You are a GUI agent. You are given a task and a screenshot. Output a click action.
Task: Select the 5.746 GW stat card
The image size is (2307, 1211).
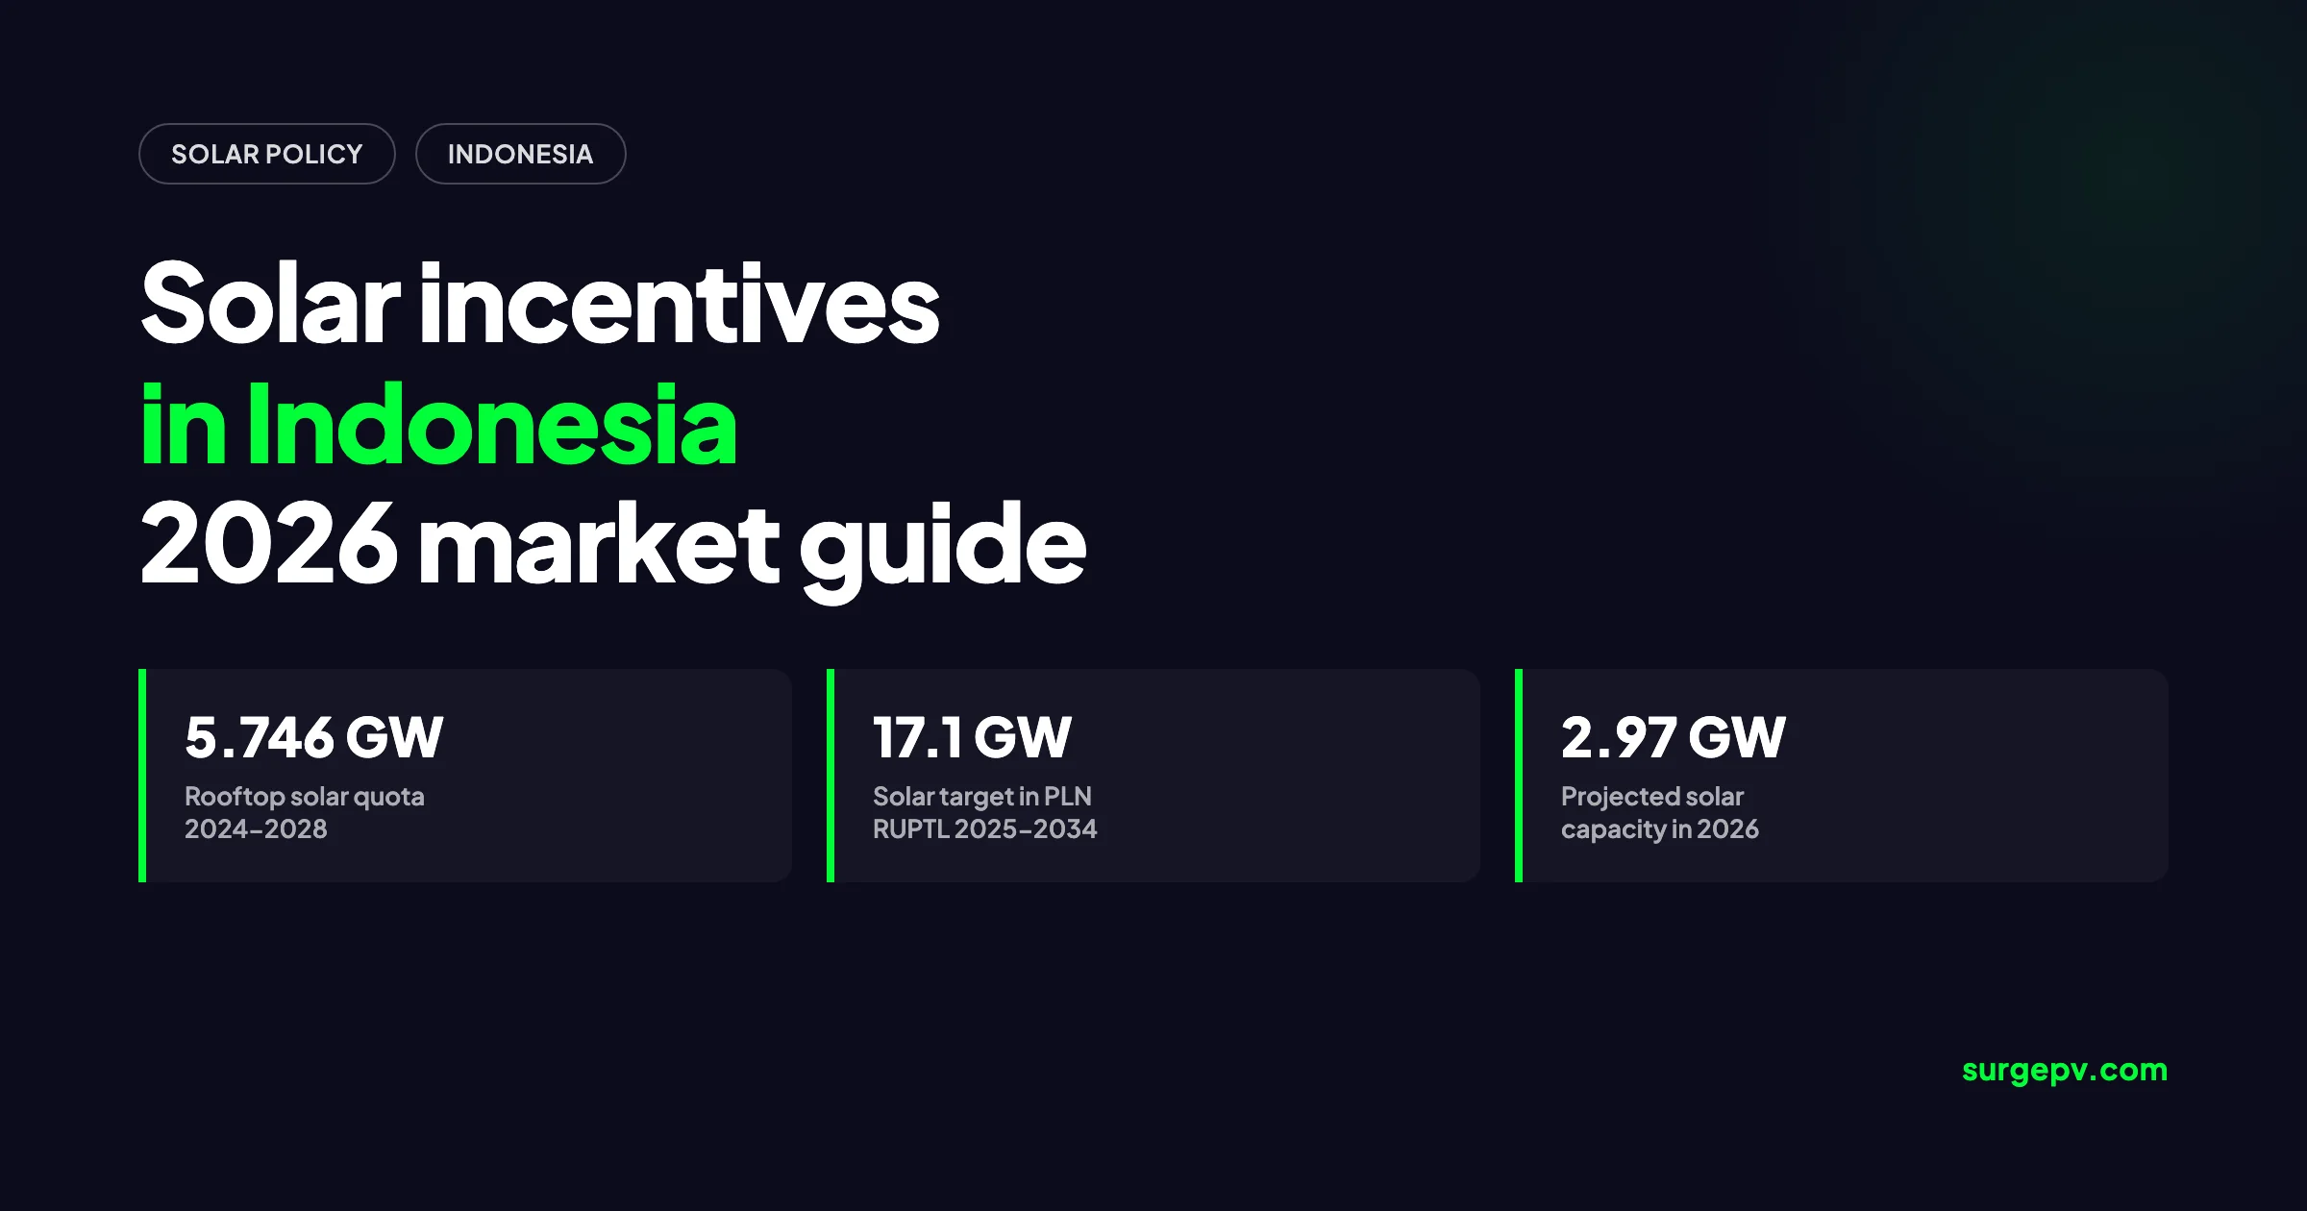pos(465,776)
